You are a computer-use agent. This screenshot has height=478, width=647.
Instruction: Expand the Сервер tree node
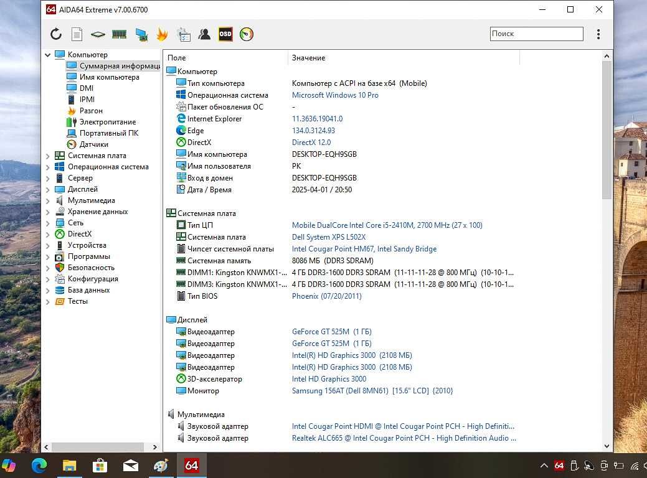click(47, 178)
